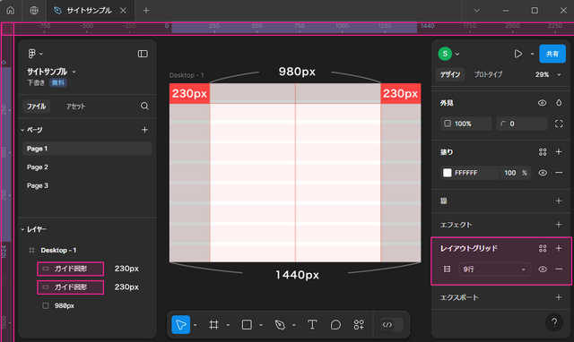
Task: Collapse the left sidebar panel icon
Action: click(143, 54)
